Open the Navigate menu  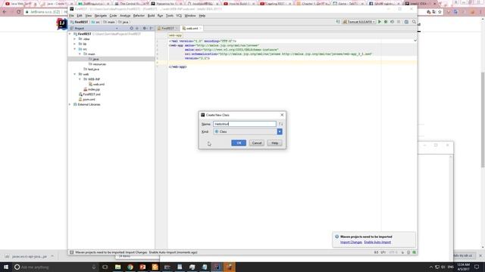[101, 15]
